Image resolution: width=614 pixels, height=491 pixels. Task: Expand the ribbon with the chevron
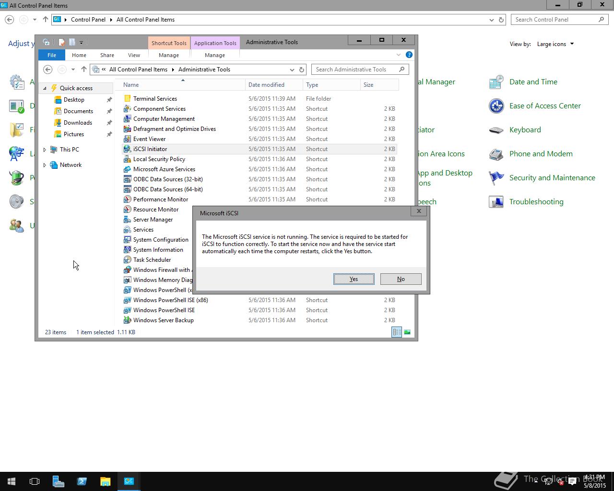[398, 55]
